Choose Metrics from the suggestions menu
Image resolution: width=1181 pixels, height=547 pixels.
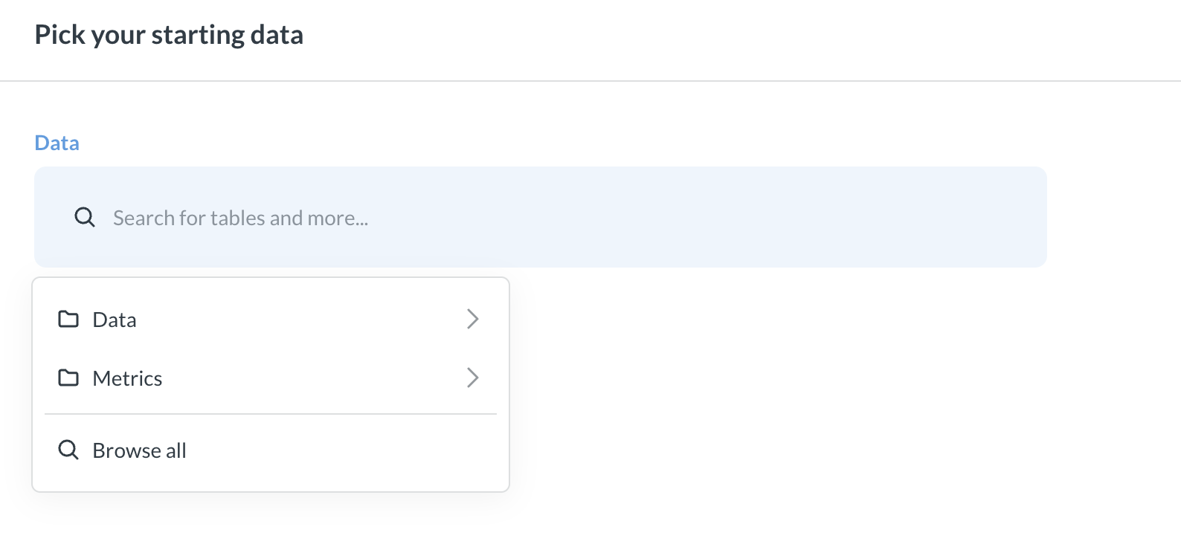tap(127, 378)
